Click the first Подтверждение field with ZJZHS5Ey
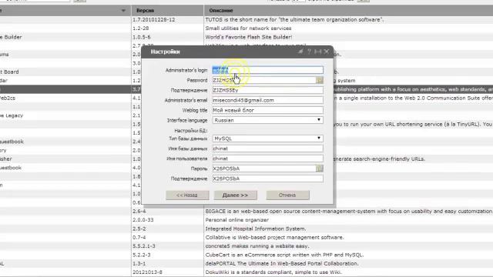The width and height of the screenshot is (493, 277). [x=267, y=90]
